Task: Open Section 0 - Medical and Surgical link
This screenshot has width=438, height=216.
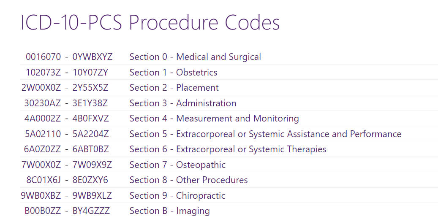Action: click(195, 57)
